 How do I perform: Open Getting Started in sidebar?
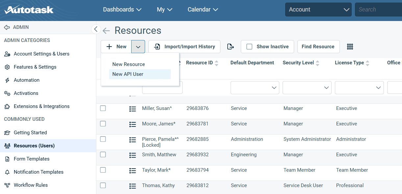[48, 133]
